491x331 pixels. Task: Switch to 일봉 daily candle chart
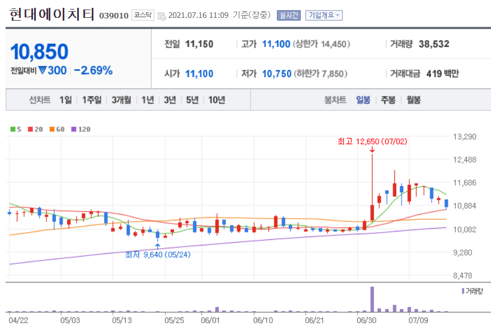363,100
